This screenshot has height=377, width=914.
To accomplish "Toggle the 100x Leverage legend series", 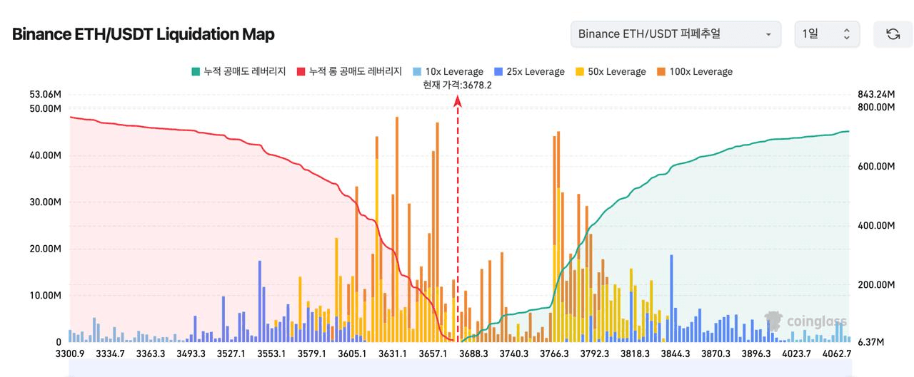I will tap(695, 71).
